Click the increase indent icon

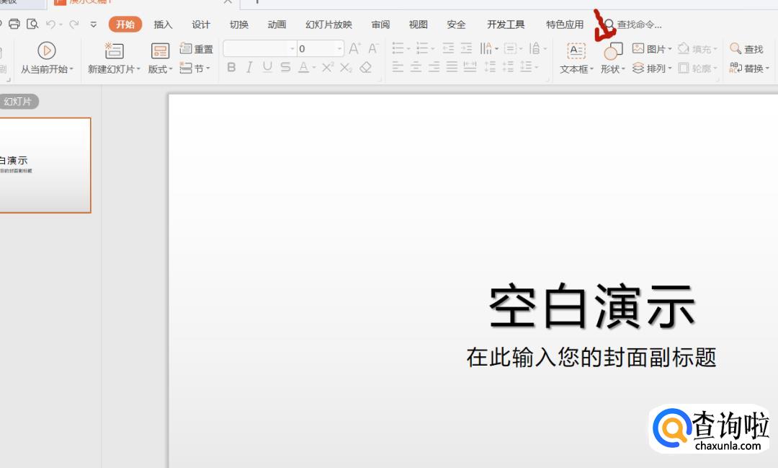[x=466, y=48]
